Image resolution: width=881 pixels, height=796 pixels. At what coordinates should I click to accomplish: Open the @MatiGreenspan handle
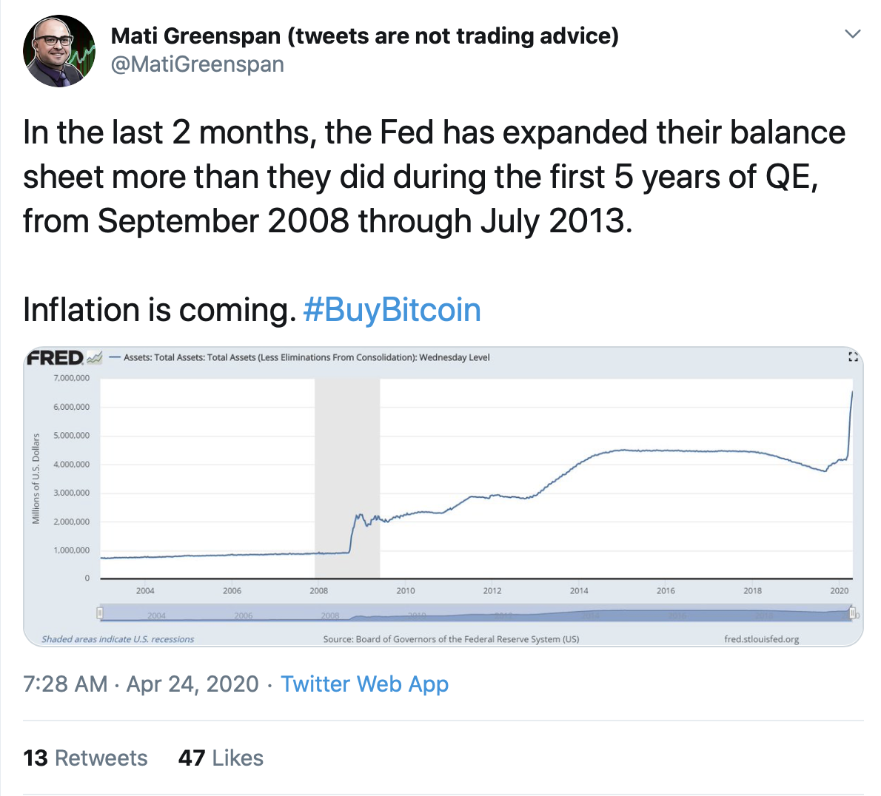pos(197,64)
